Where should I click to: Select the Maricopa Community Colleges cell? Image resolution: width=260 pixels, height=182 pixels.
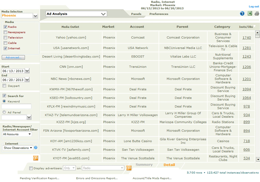[183, 122]
